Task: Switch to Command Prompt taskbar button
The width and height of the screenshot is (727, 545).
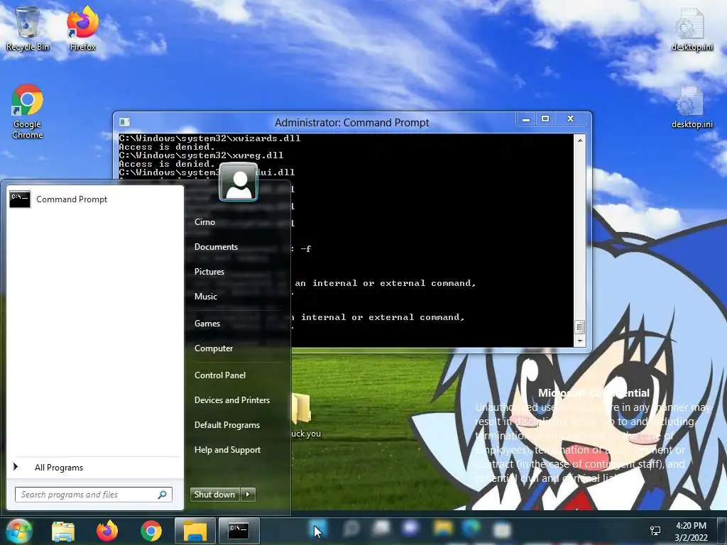Action: [x=239, y=531]
